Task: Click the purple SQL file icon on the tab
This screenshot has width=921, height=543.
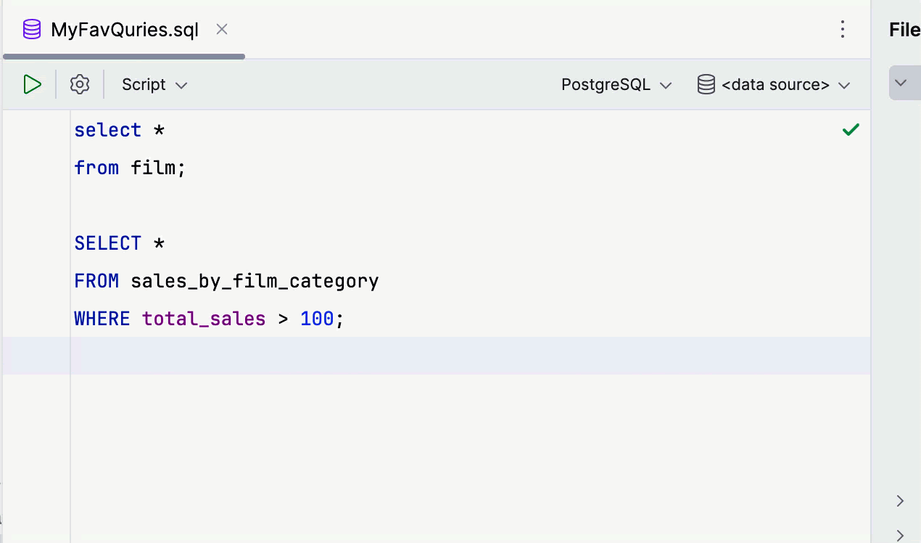Action: [x=31, y=30]
